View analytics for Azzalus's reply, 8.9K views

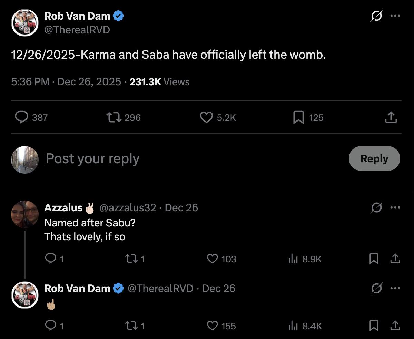293,259
